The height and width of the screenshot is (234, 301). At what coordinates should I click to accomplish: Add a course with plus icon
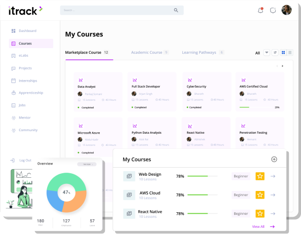(x=274, y=159)
